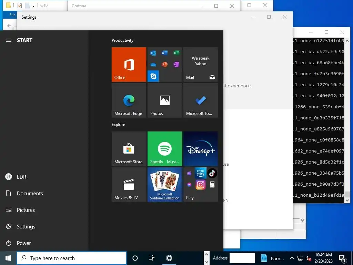The image size is (353, 265).
Task: Click the Windows Start button
Action: coord(8,258)
